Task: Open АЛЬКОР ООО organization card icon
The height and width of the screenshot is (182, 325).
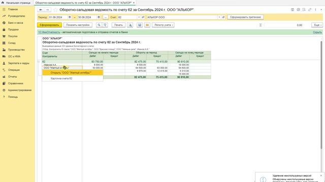Action: pos(223,17)
